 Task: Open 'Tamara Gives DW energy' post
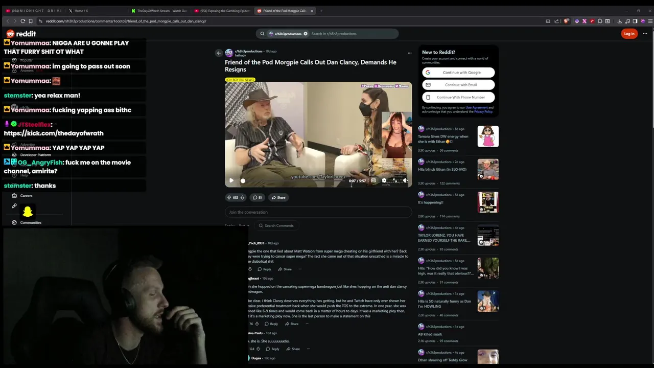[443, 139]
